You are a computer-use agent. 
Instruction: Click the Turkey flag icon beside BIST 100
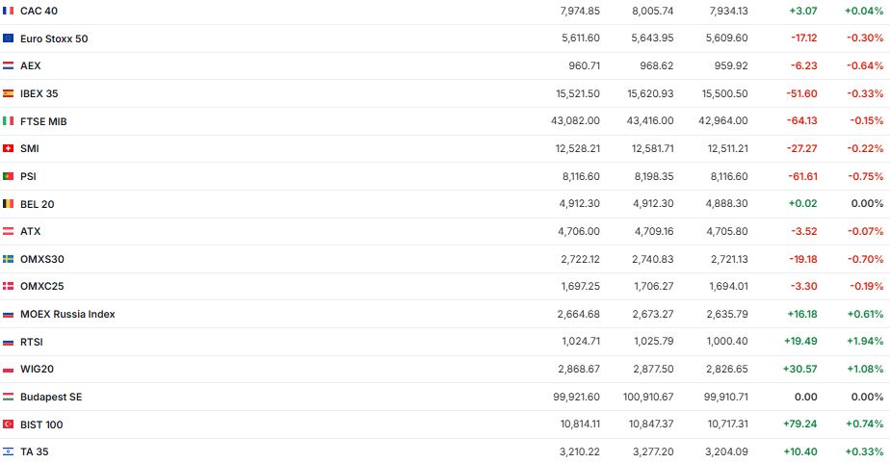(9, 424)
